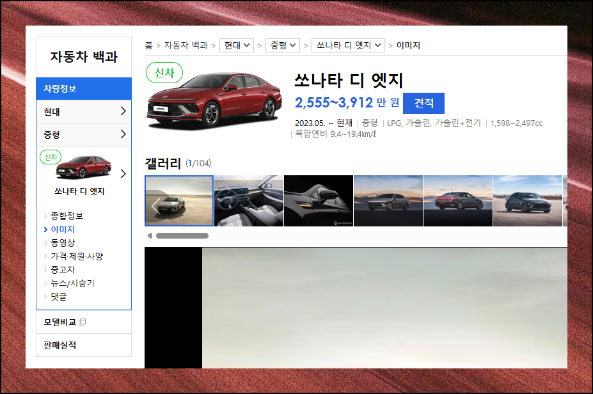Open 중고차 in sidebar menu
593x394 pixels.
click(63, 270)
